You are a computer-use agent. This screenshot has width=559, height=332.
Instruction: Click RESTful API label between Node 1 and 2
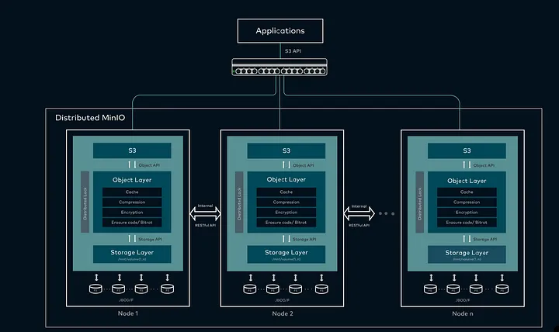pos(205,226)
